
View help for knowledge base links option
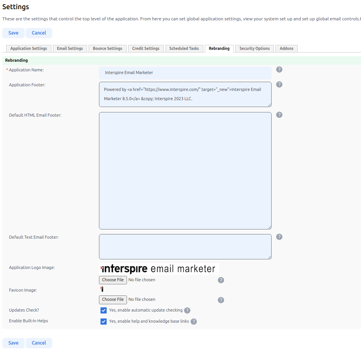point(194,322)
